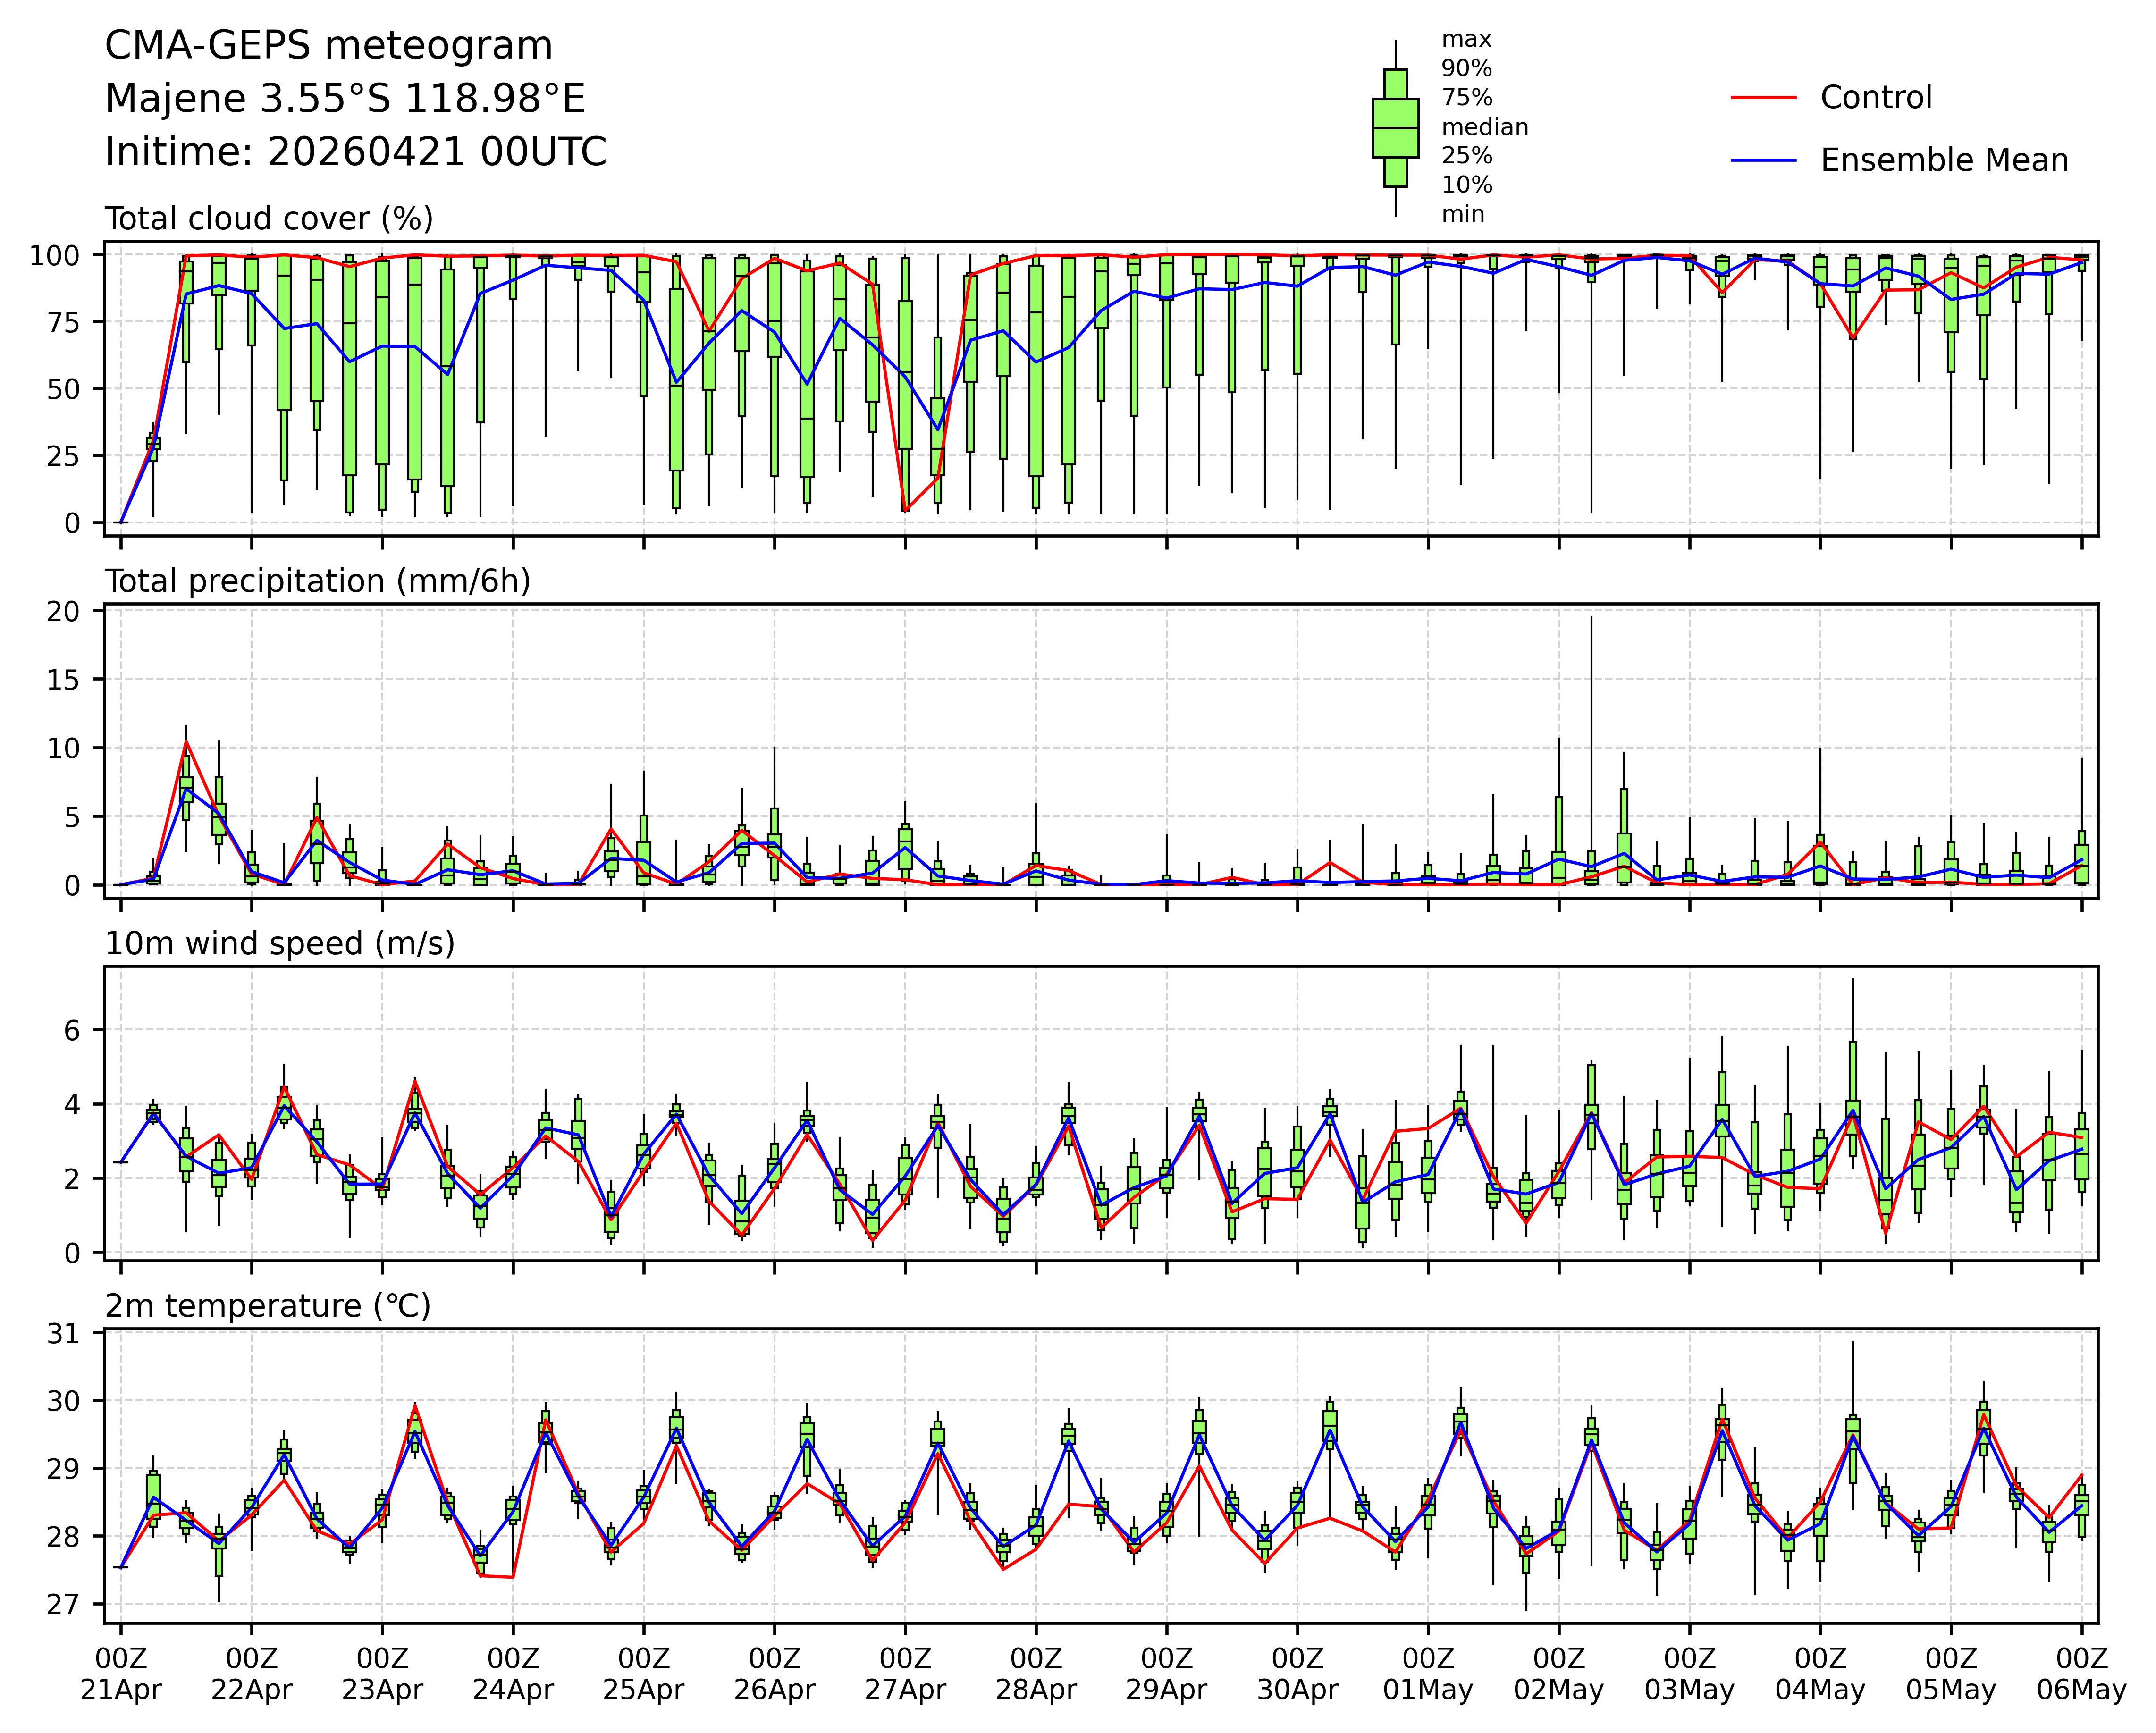Click the 'Control' legend text
The width and height of the screenshot is (2156, 1733).
tap(1876, 98)
